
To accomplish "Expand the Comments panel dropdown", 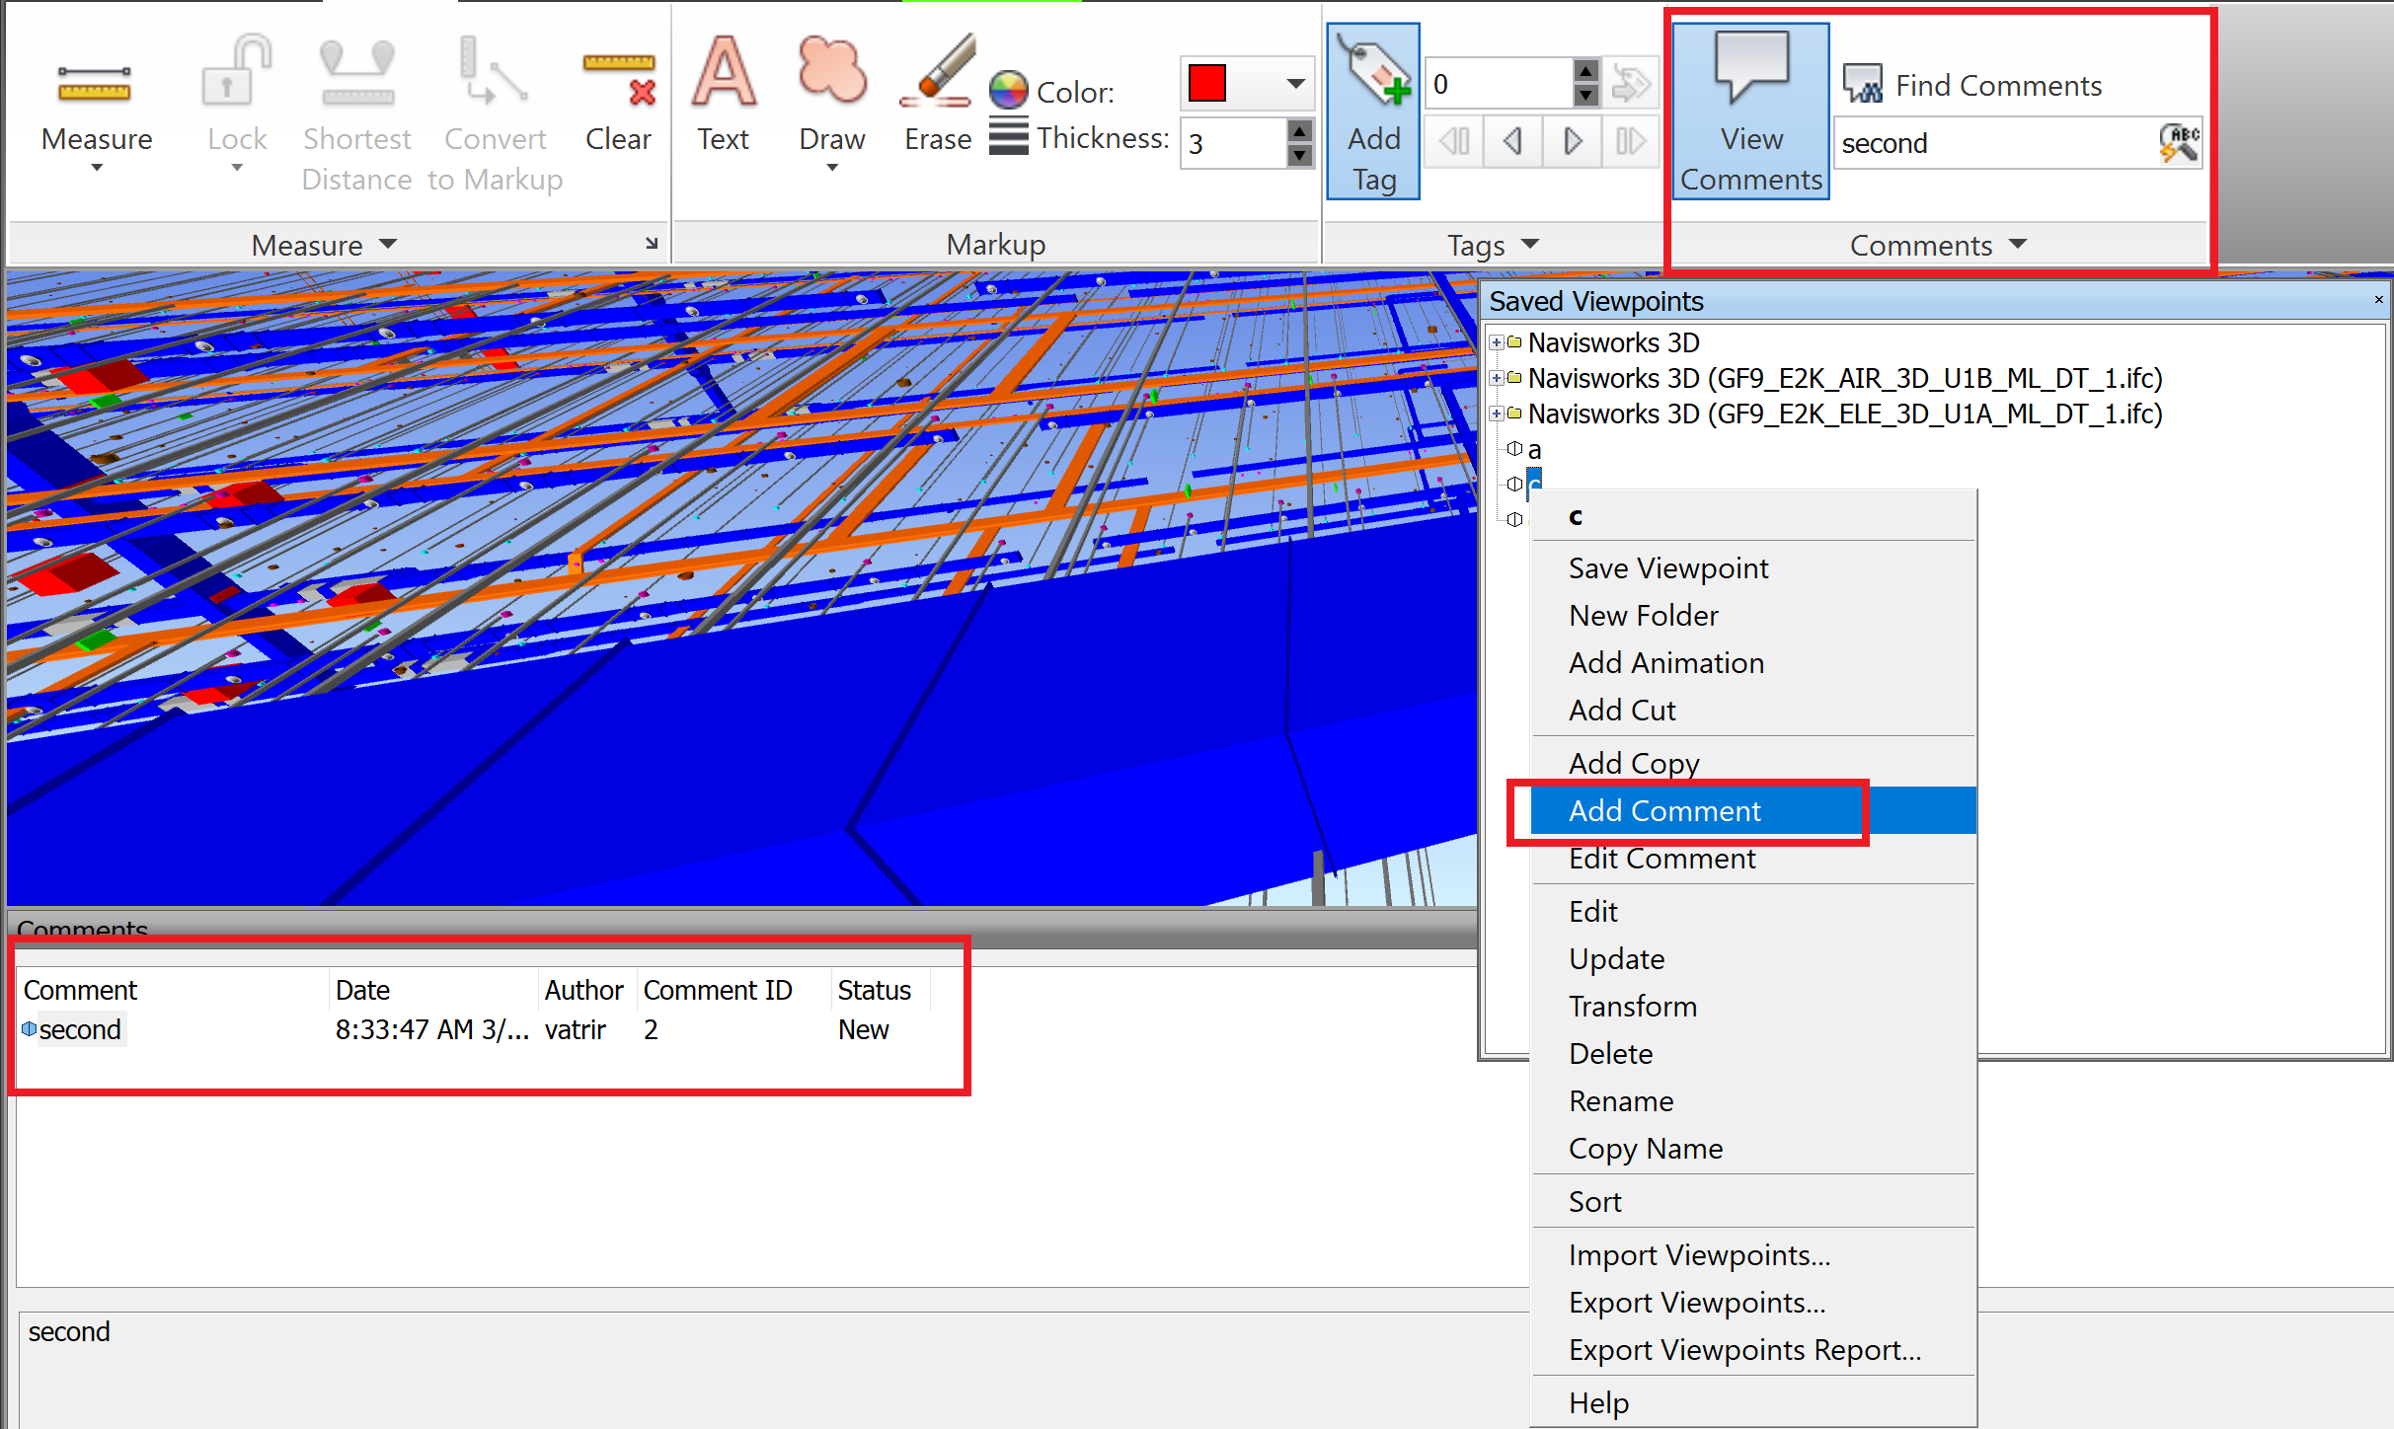I will [x=2018, y=244].
